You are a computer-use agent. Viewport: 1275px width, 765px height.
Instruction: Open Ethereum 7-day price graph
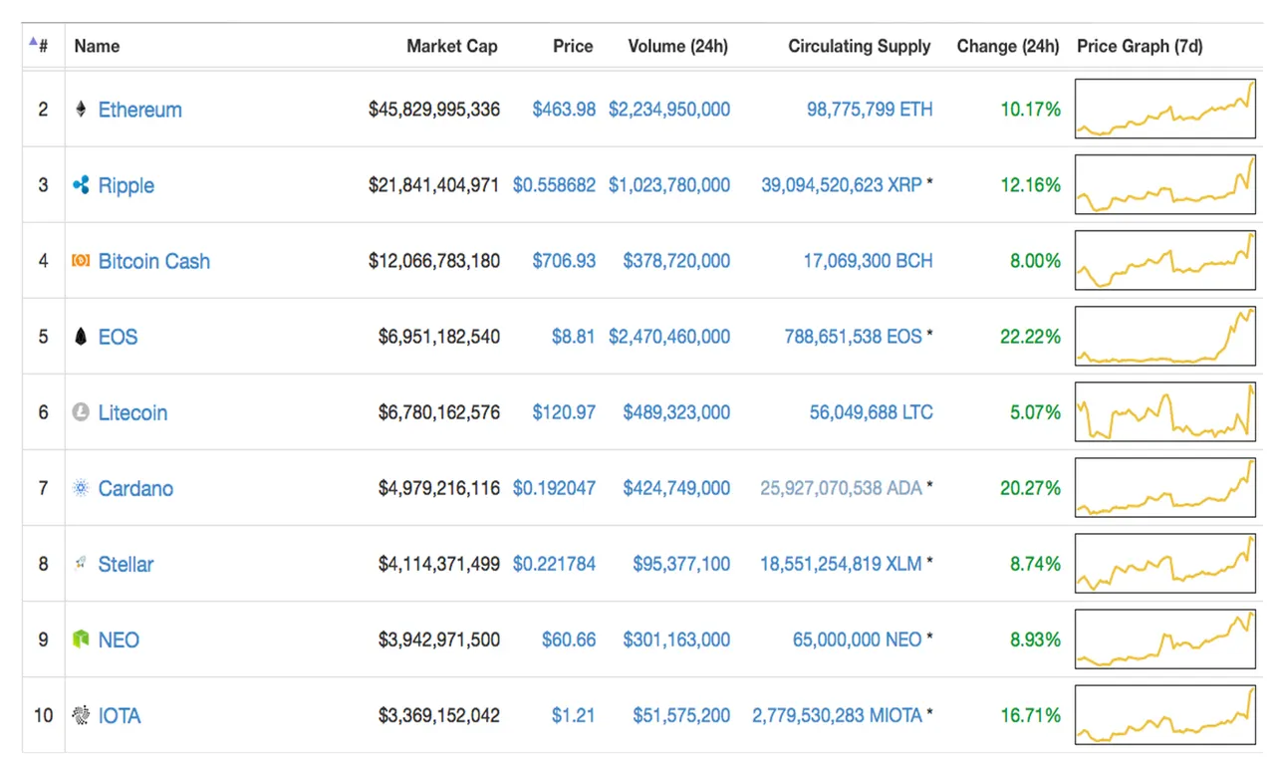(x=1165, y=109)
